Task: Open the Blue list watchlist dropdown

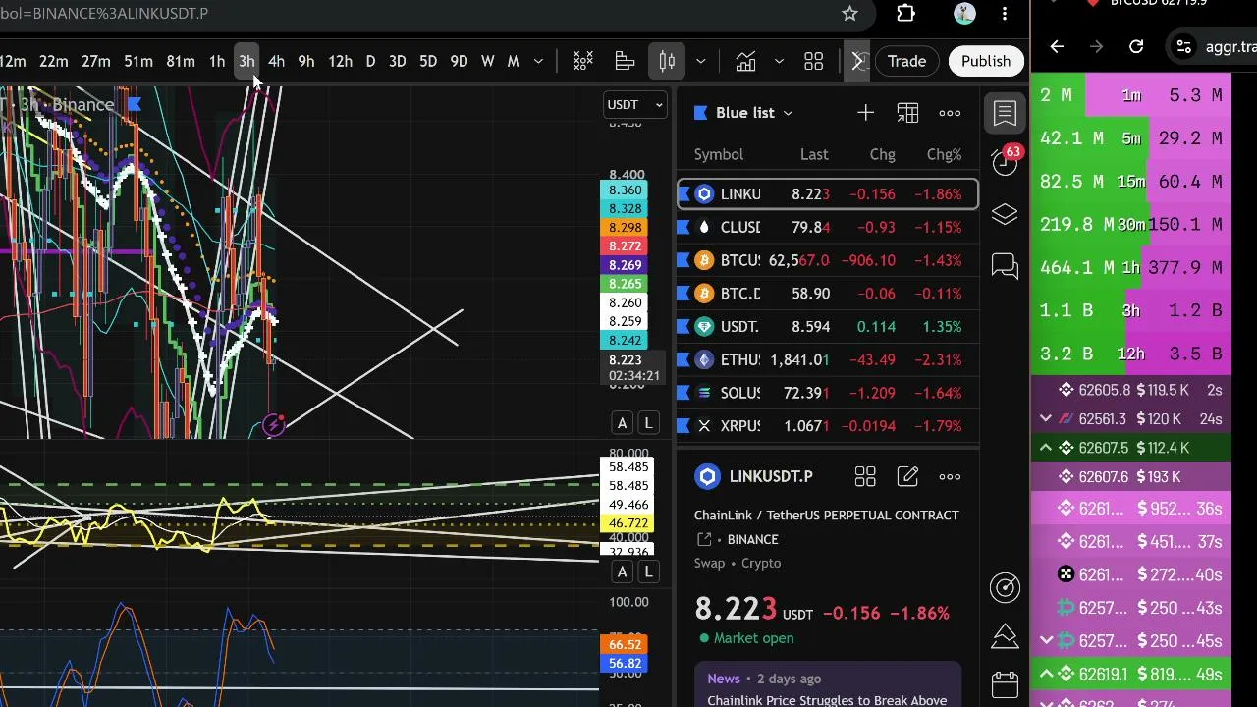Action: [753, 113]
